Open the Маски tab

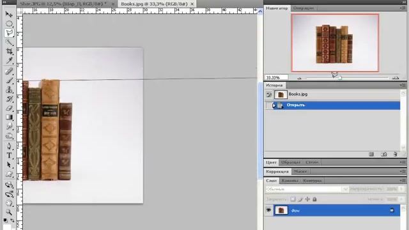[300, 171]
